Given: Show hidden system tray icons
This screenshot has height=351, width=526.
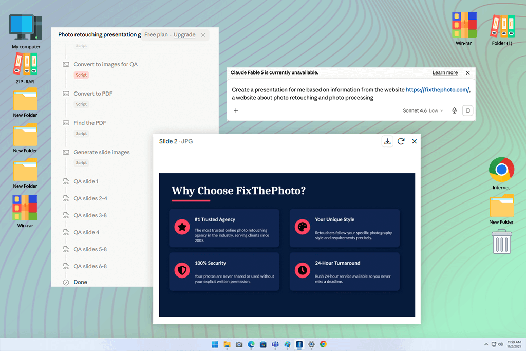Looking at the screenshot, I should point(486,344).
